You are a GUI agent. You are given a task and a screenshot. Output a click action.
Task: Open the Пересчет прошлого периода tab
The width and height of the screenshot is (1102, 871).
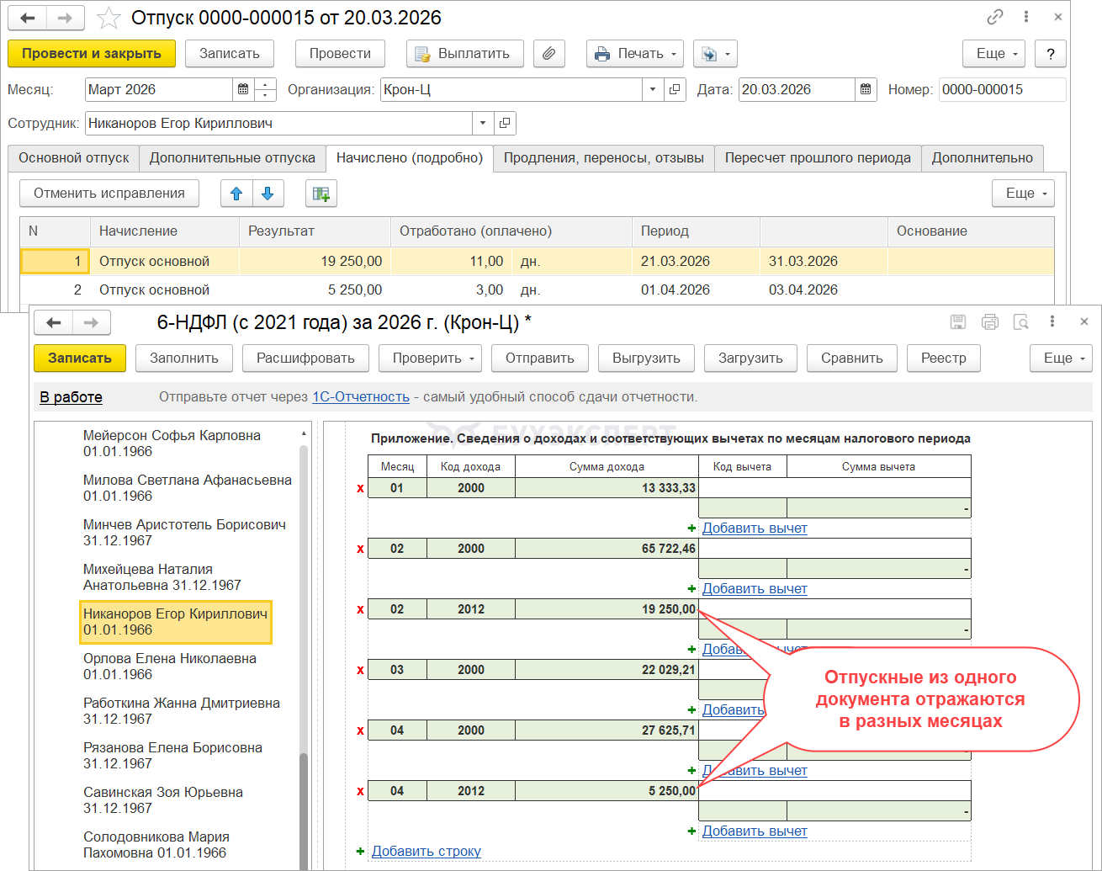pyautogui.click(x=817, y=158)
